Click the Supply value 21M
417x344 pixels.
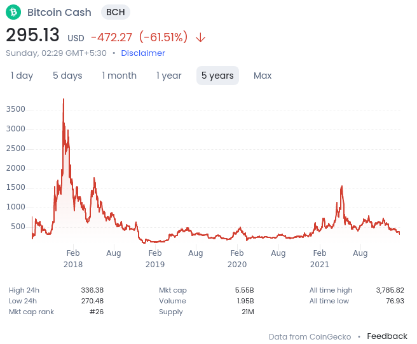point(248,312)
